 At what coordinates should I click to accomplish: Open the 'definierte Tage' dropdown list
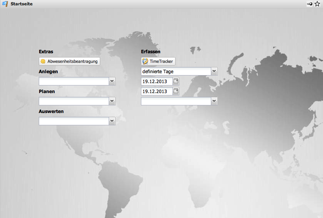pos(214,71)
